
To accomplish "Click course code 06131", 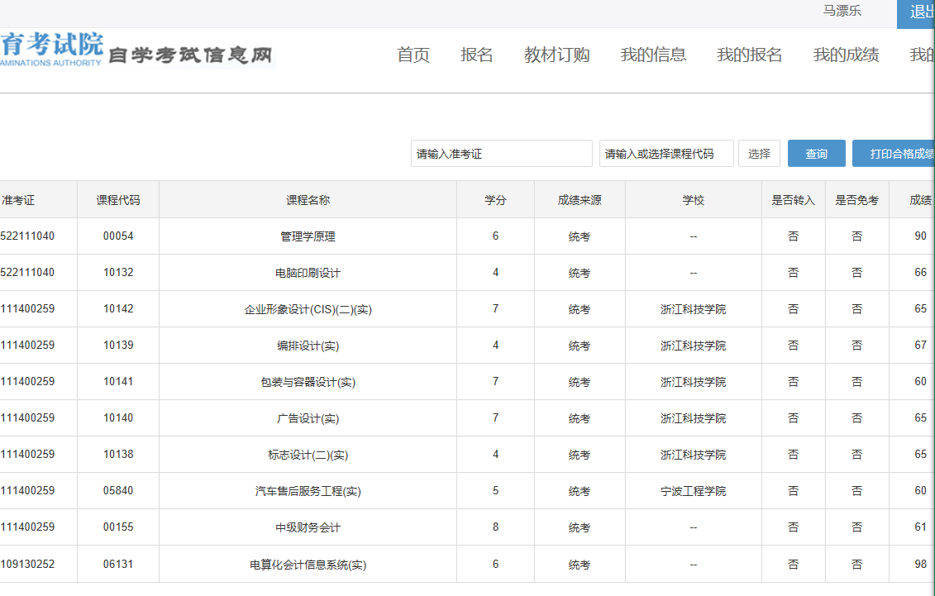I will pos(118,564).
